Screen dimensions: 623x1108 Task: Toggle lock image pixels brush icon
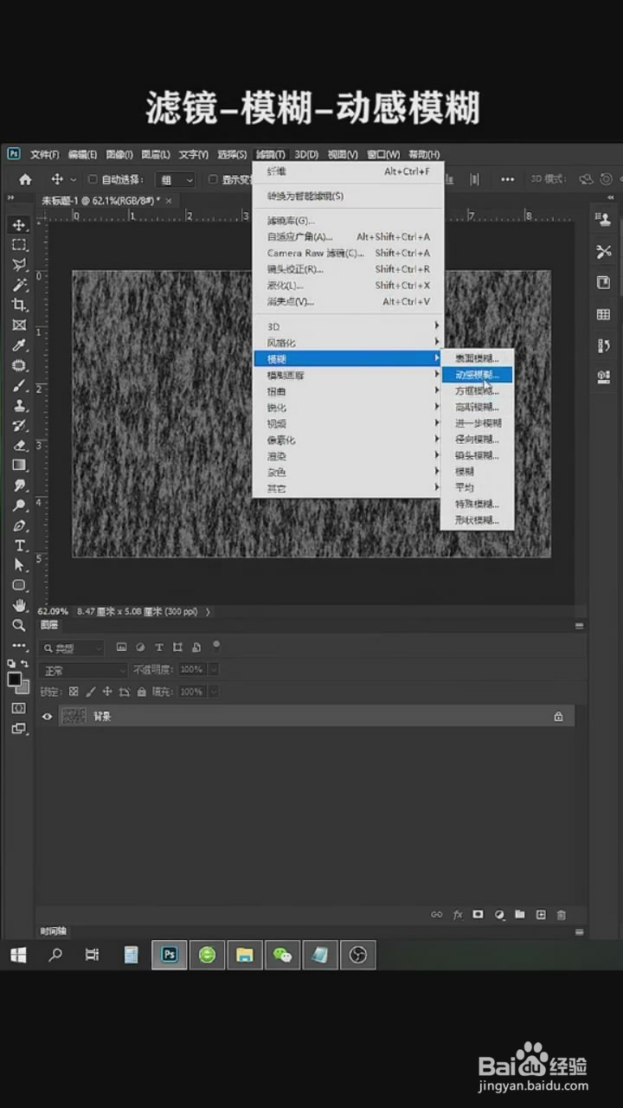click(x=91, y=692)
